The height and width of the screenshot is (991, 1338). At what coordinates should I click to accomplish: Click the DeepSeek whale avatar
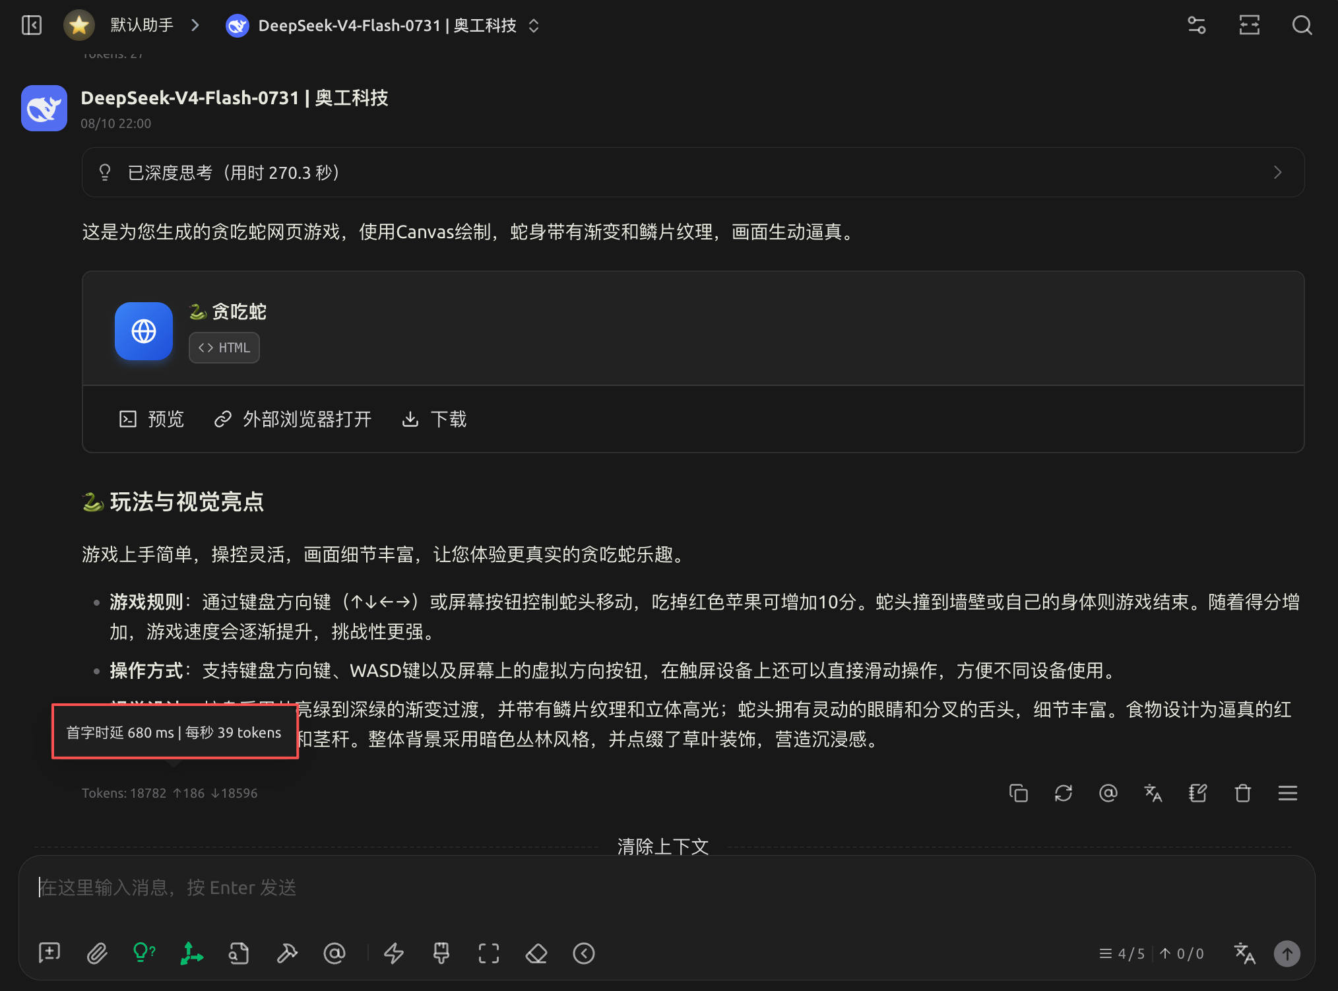pos(44,108)
